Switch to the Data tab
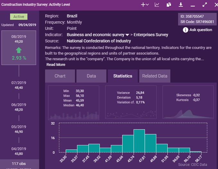This screenshot has height=169, width=218. (x=92, y=76)
